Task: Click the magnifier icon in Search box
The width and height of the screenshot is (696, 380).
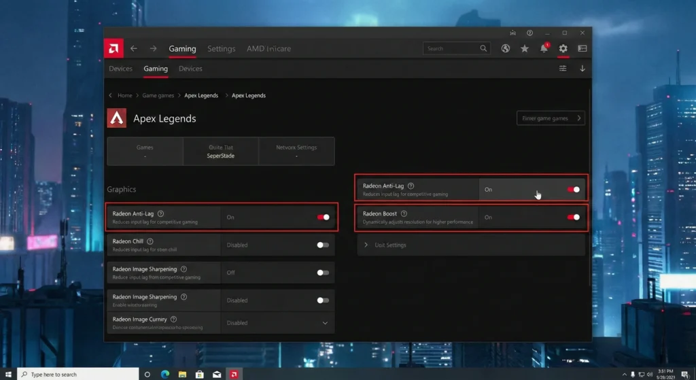Action: coord(483,48)
